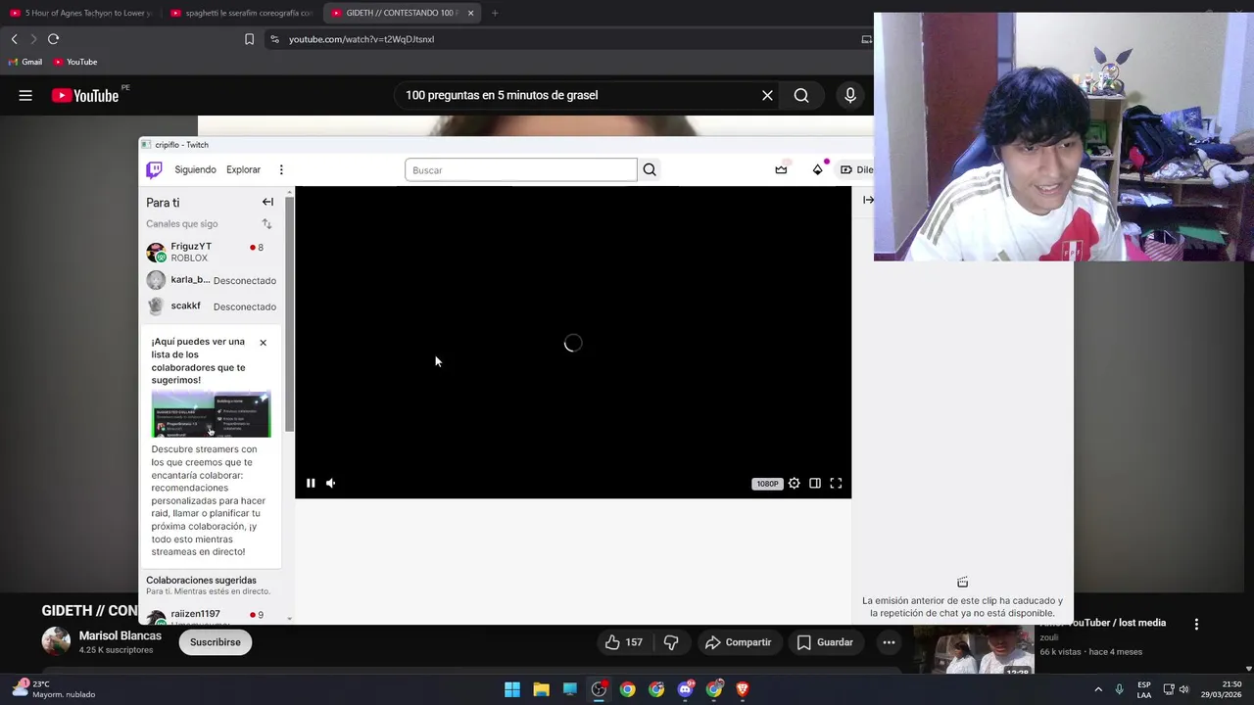
Task: Clear the YouTube search text
Action: [767, 95]
